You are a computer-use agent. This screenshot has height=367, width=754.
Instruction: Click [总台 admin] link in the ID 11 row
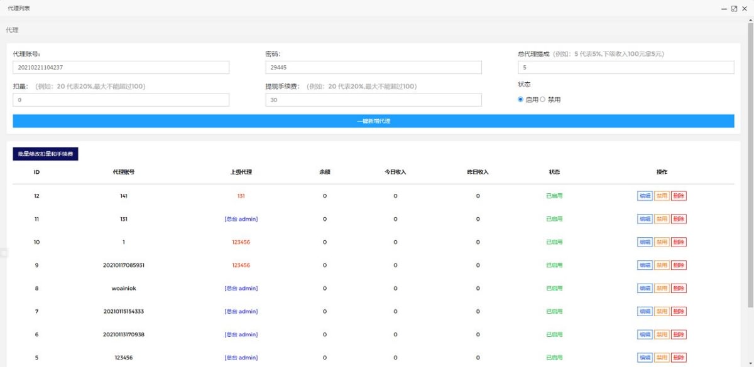[241, 219]
